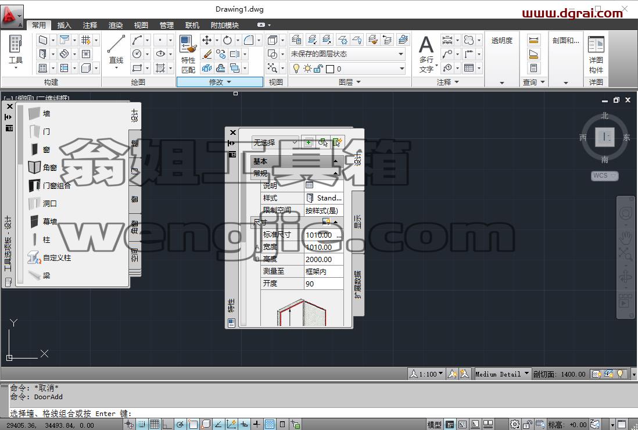The width and height of the screenshot is (638, 430).
Task: Open the Medium Detail display configuration dropdown
Action: (502, 374)
